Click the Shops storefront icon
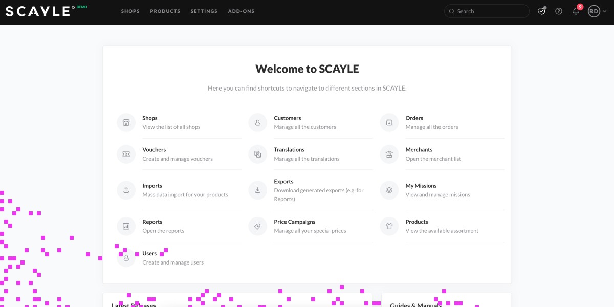614x307 pixels. (x=126, y=123)
